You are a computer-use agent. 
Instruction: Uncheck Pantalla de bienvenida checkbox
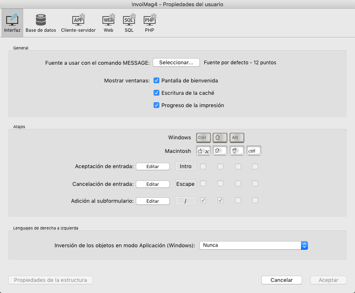pos(156,81)
